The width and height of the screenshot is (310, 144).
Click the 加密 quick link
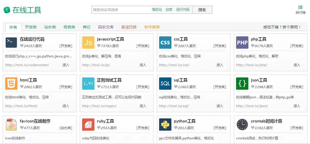click(169, 10)
